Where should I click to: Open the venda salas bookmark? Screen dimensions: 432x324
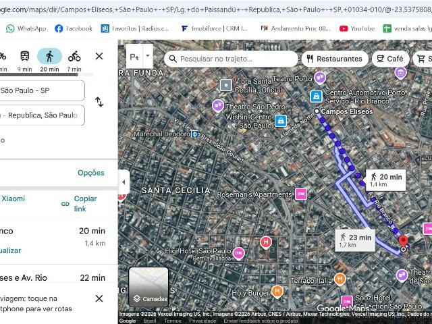click(407, 28)
